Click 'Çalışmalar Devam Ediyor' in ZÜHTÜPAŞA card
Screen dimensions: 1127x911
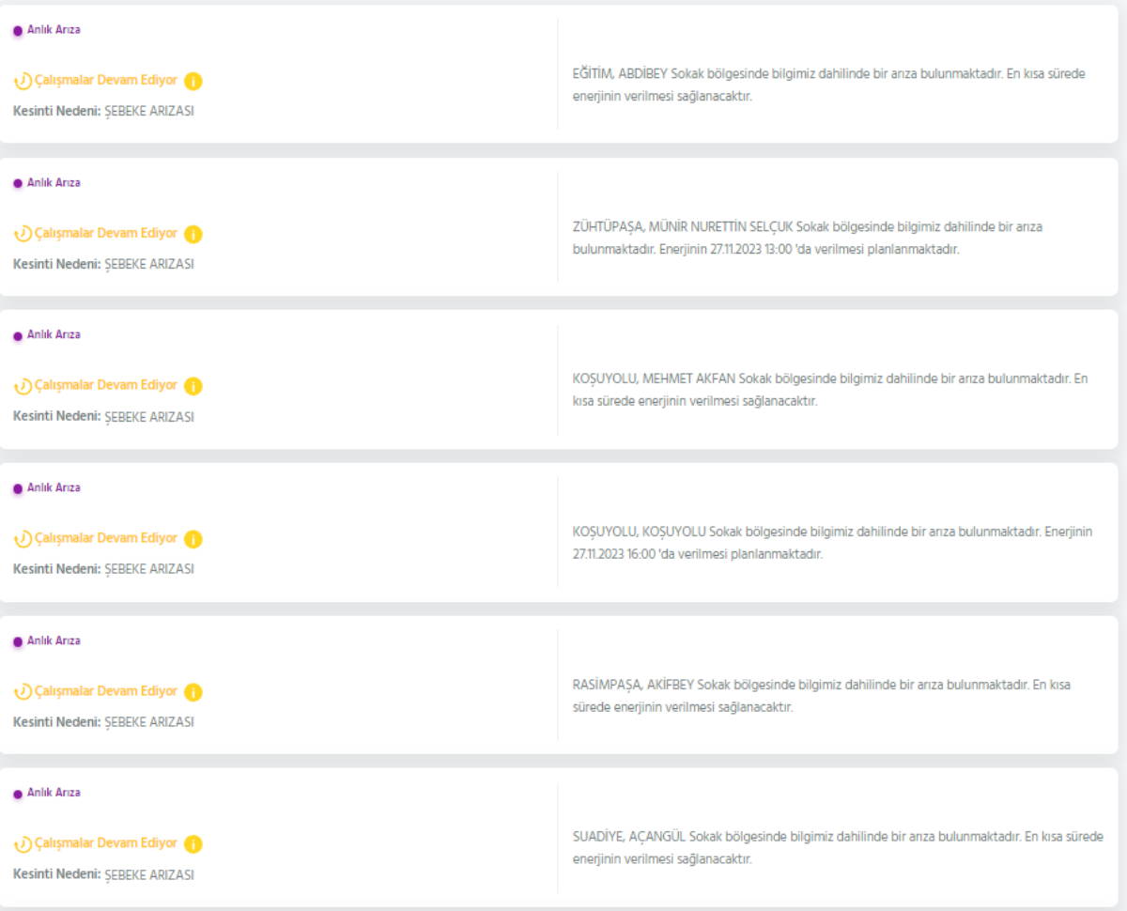105,234
